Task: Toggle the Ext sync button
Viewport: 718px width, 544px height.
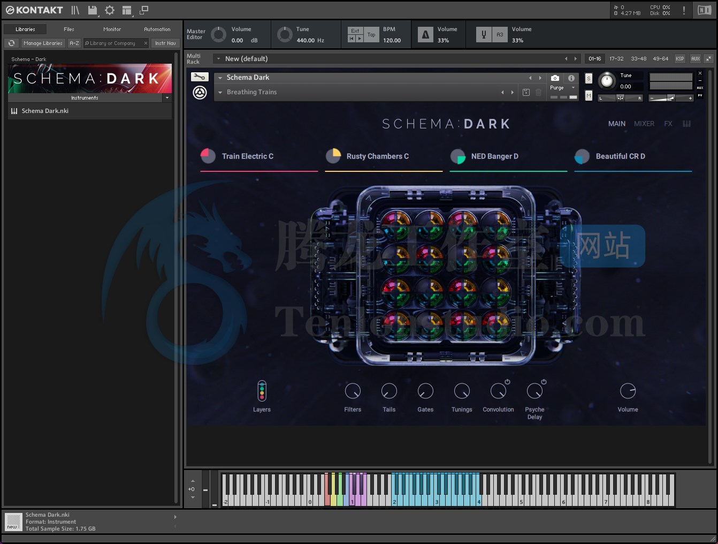Action: point(355,31)
